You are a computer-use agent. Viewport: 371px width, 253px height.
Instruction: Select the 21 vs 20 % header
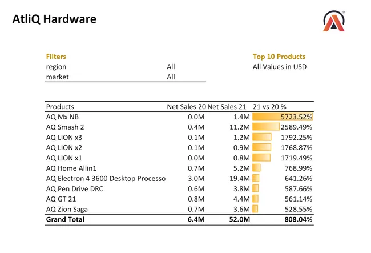point(269,106)
